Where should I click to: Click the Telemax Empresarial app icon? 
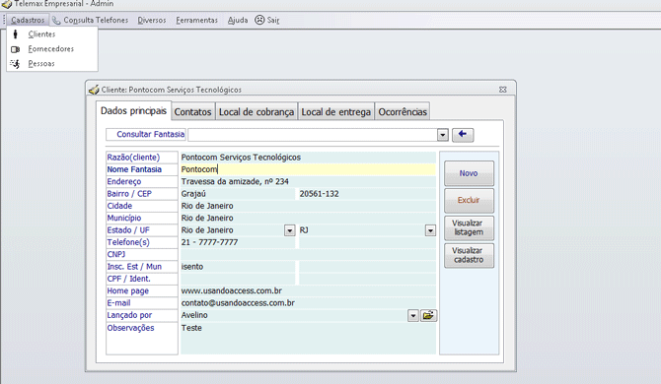[7, 4]
